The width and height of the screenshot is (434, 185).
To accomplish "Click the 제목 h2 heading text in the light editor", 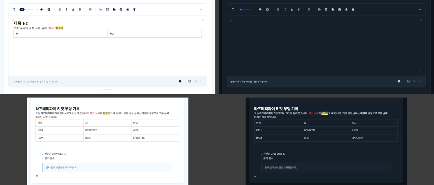I will point(21,23).
